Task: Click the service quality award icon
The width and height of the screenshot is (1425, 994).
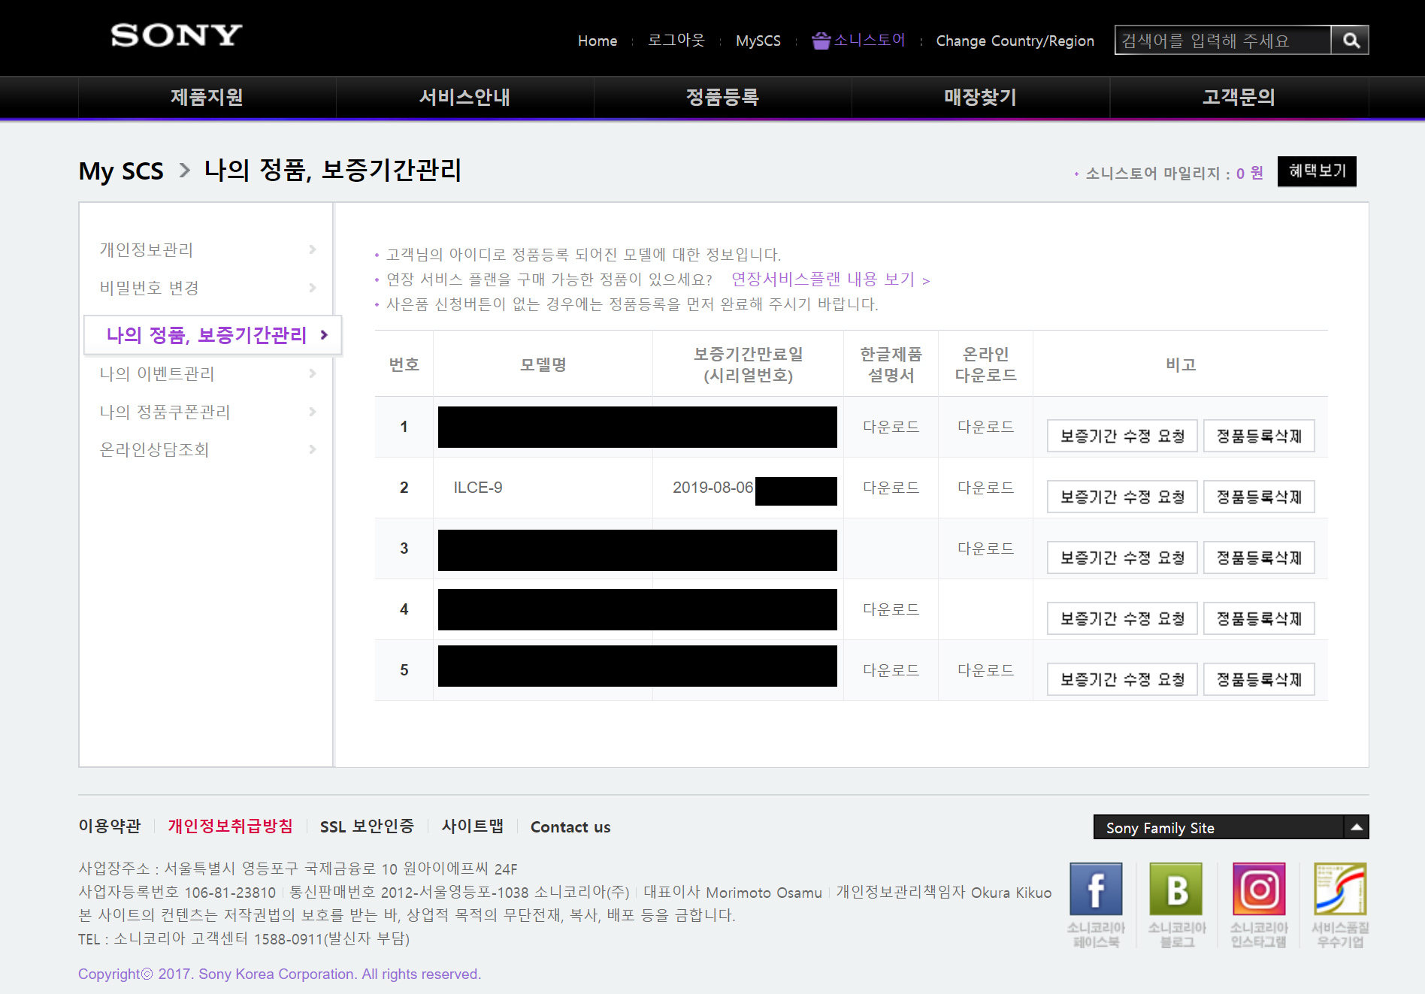Action: 1340,890
